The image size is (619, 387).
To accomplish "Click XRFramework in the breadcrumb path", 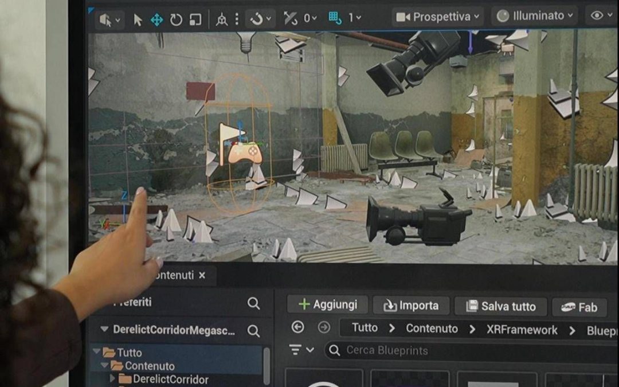I will [x=522, y=330].
